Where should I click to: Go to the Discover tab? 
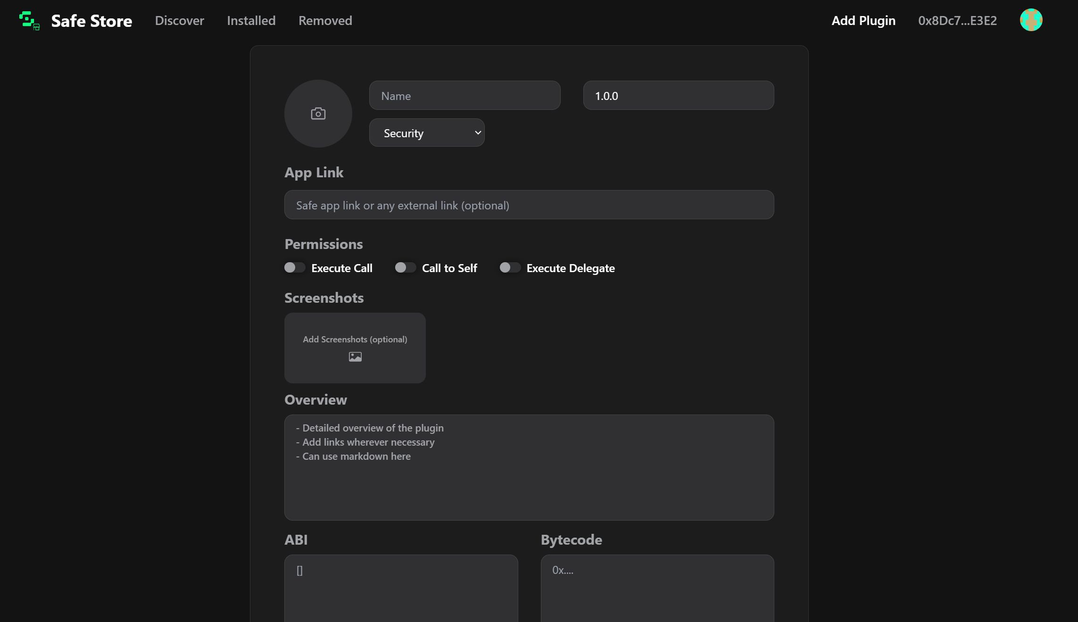179,21
